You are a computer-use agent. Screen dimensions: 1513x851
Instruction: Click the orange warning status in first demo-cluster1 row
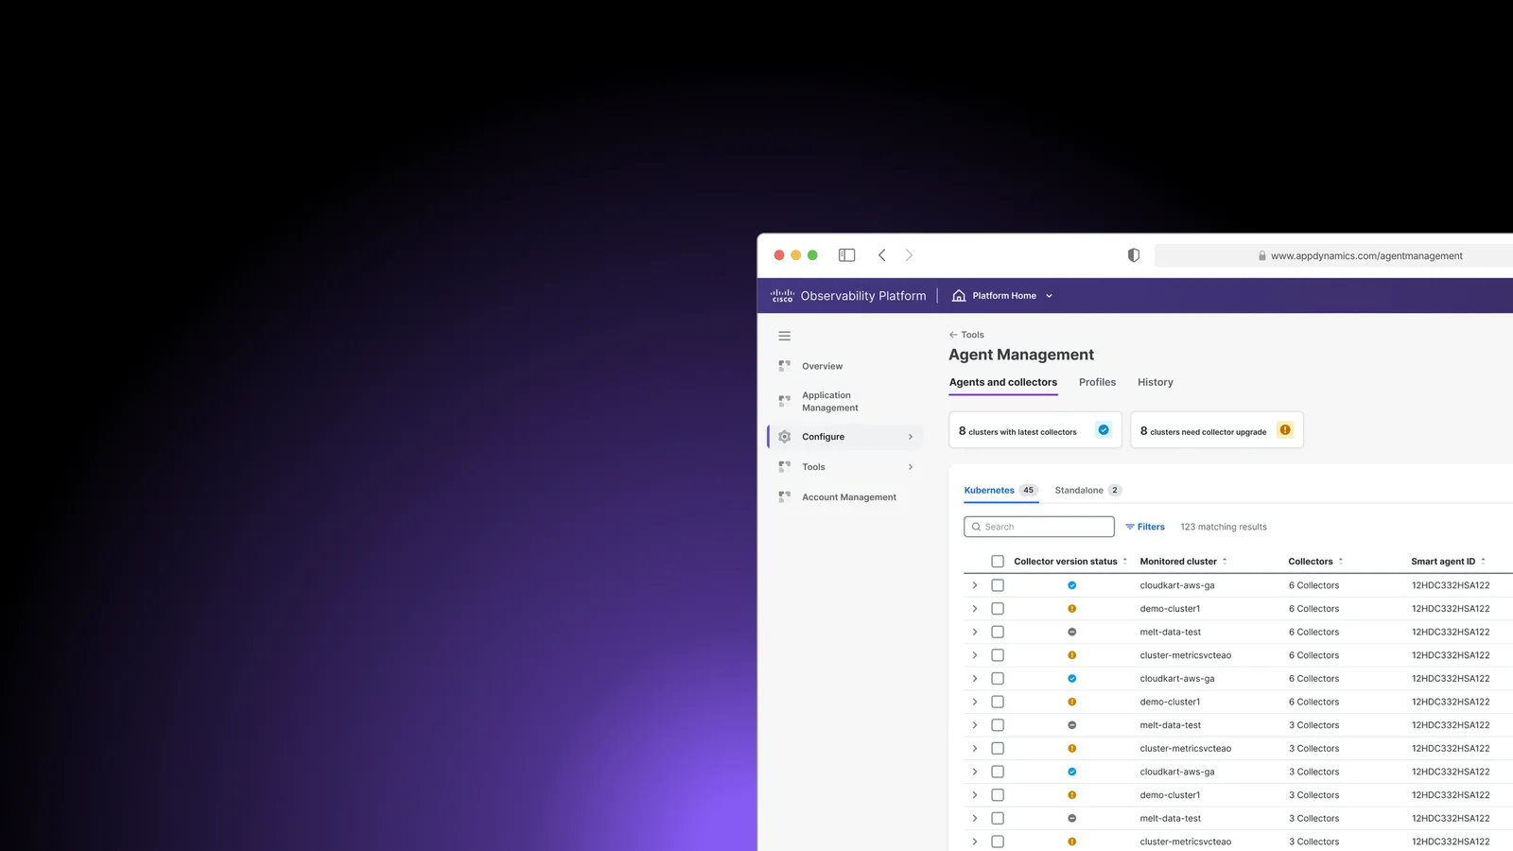pyautogui.click(x=1071, y=609)
